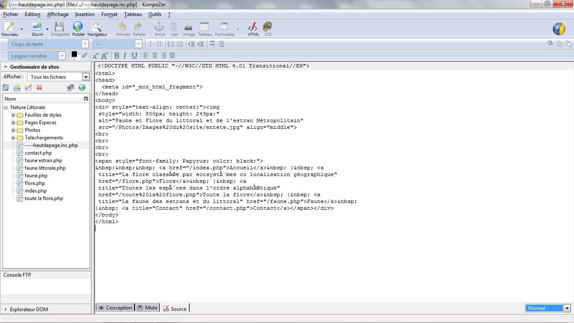This screenshot has height=323, width=574.
Task: Click the rename file pencil icon in site manager
Action: (x=28, y=88)
